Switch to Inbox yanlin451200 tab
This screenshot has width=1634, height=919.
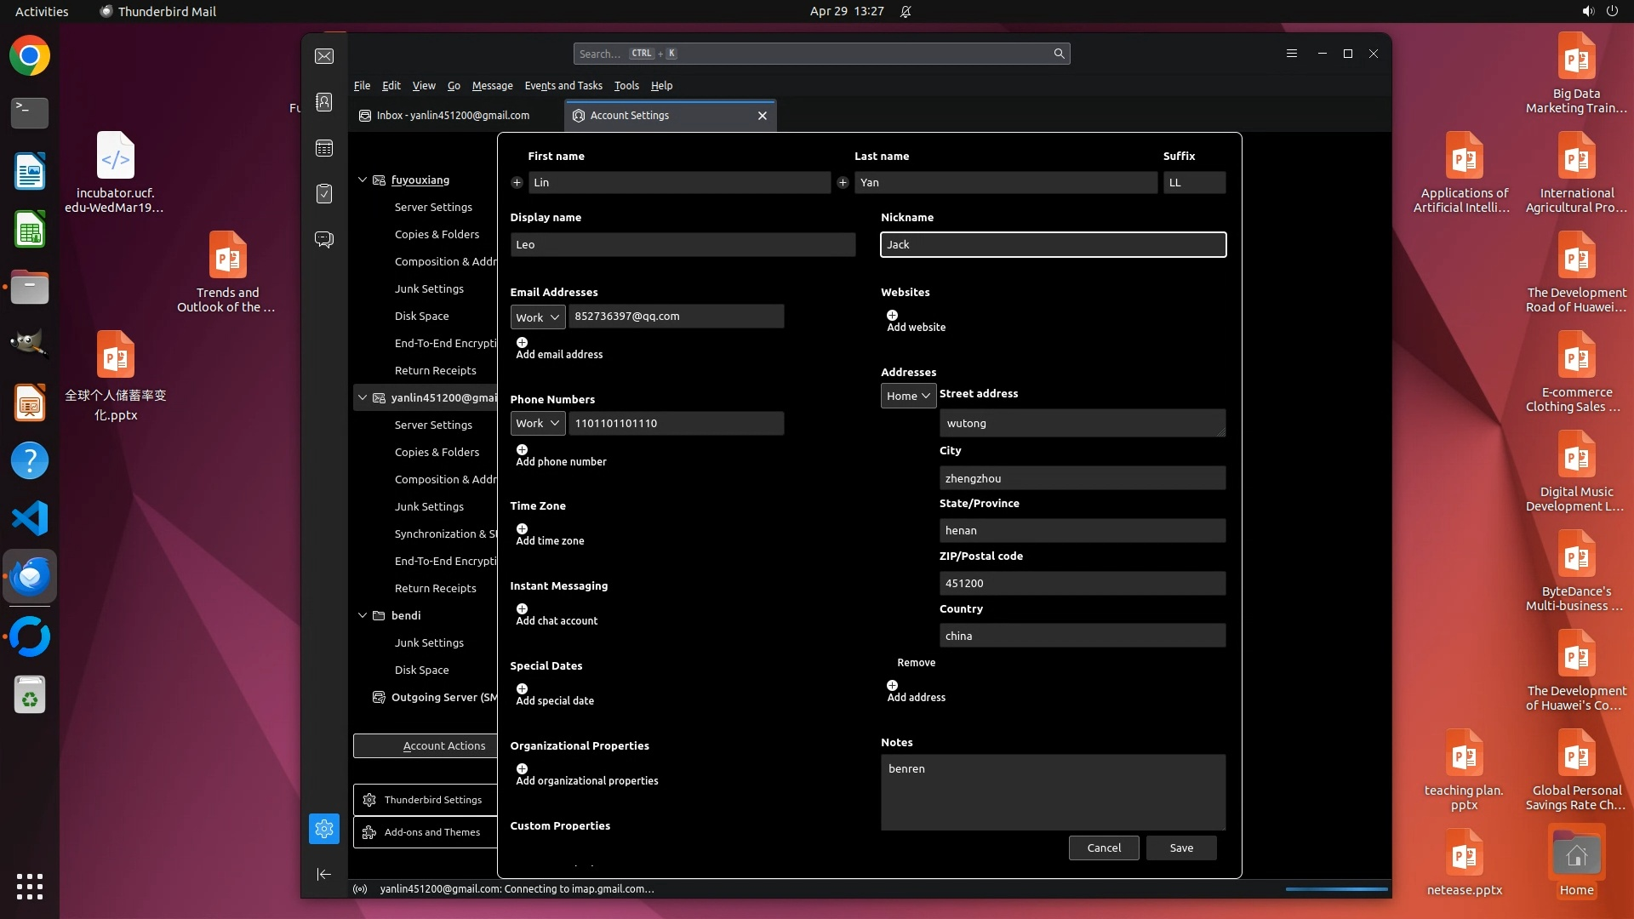(x=453, y=116)
